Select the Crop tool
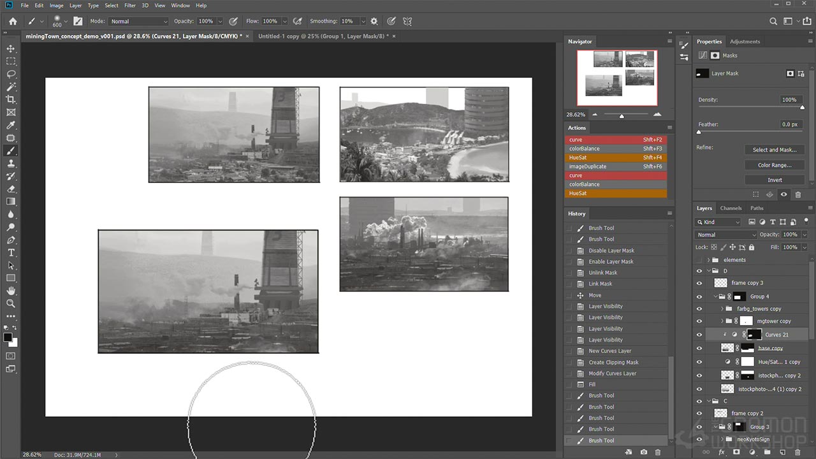The image size is (816, 459). (x=11, y=99)
